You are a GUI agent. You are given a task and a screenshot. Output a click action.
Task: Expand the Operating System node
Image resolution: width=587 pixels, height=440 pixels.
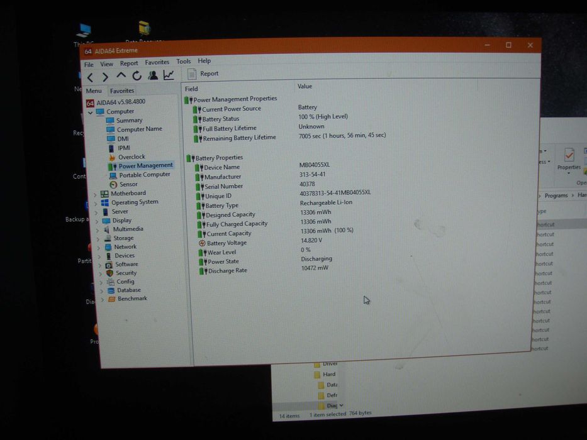96,204
